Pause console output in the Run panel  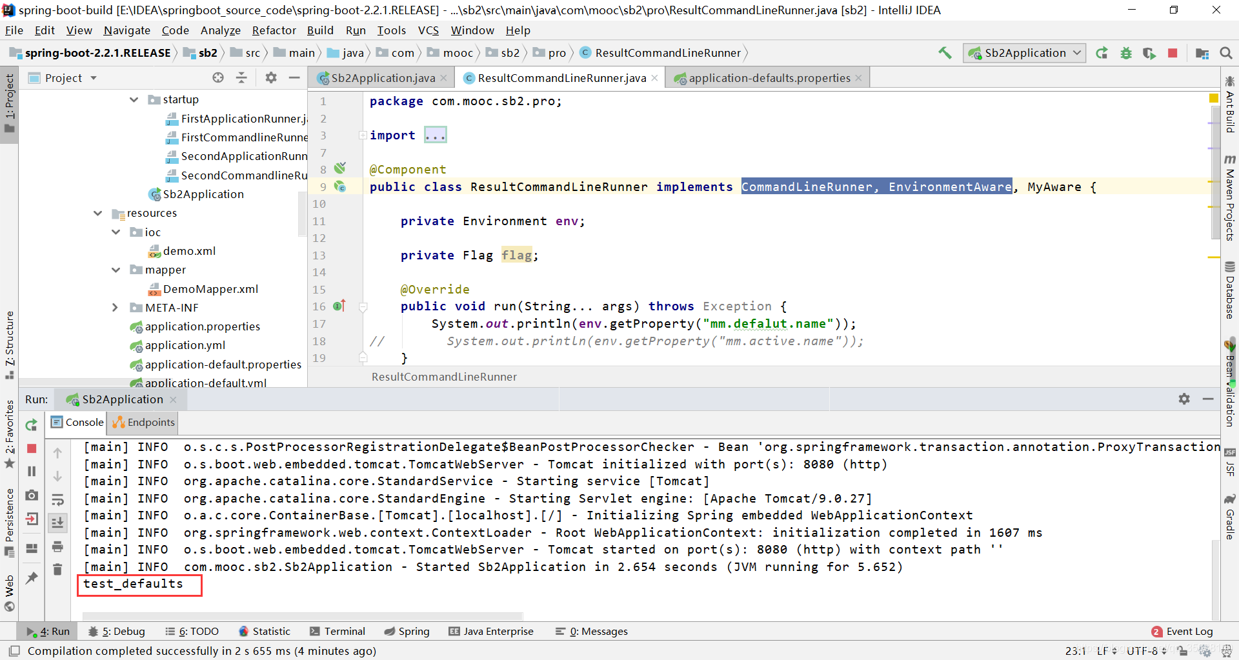pyautogui.click(x=31, y=472)
